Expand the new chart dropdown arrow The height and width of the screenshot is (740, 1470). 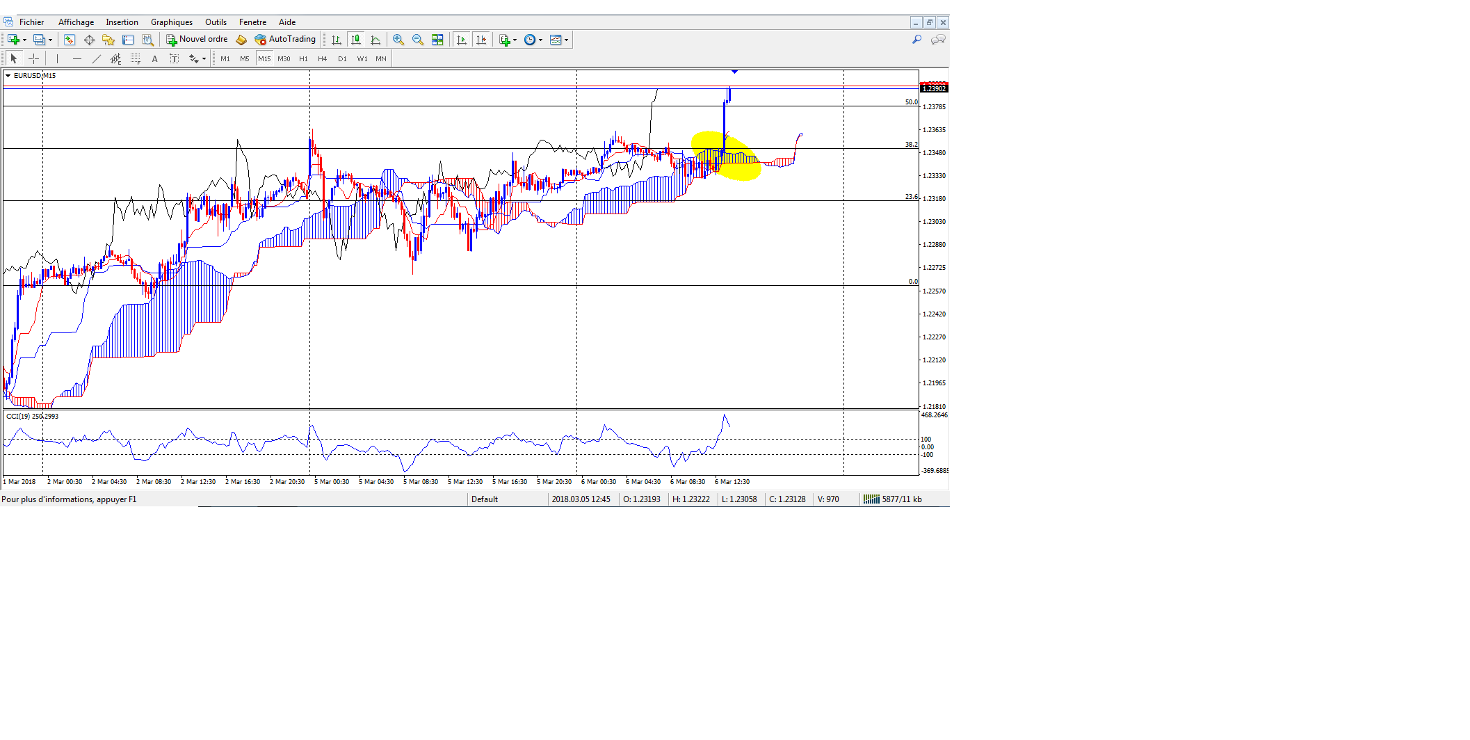pyautogui.click(x=24, y=40)
